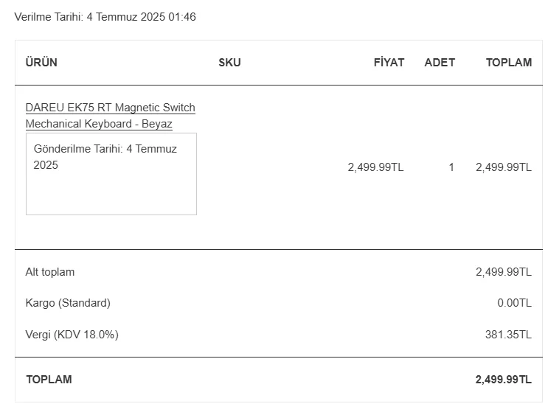Click the Verilme Tarihi order date text
Screen dimensions: 548x415
pos(105,17)
